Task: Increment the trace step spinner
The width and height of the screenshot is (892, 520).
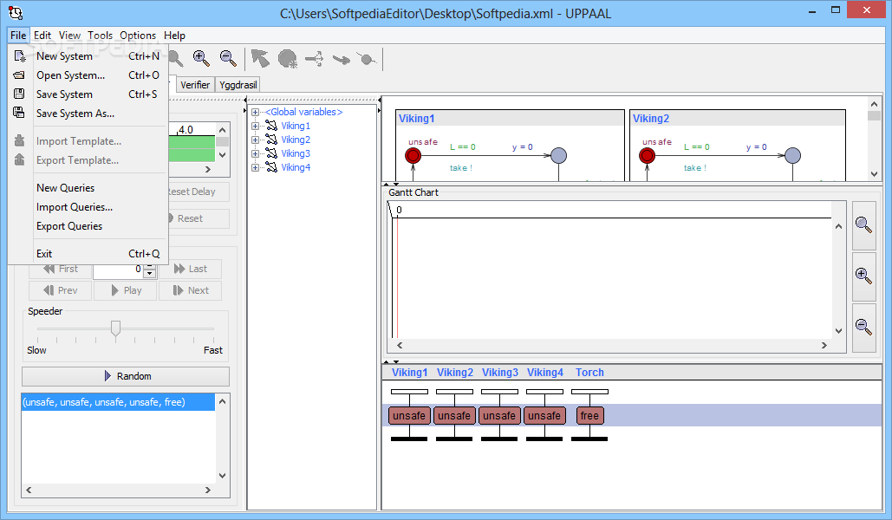Action: tap(150, 266)
